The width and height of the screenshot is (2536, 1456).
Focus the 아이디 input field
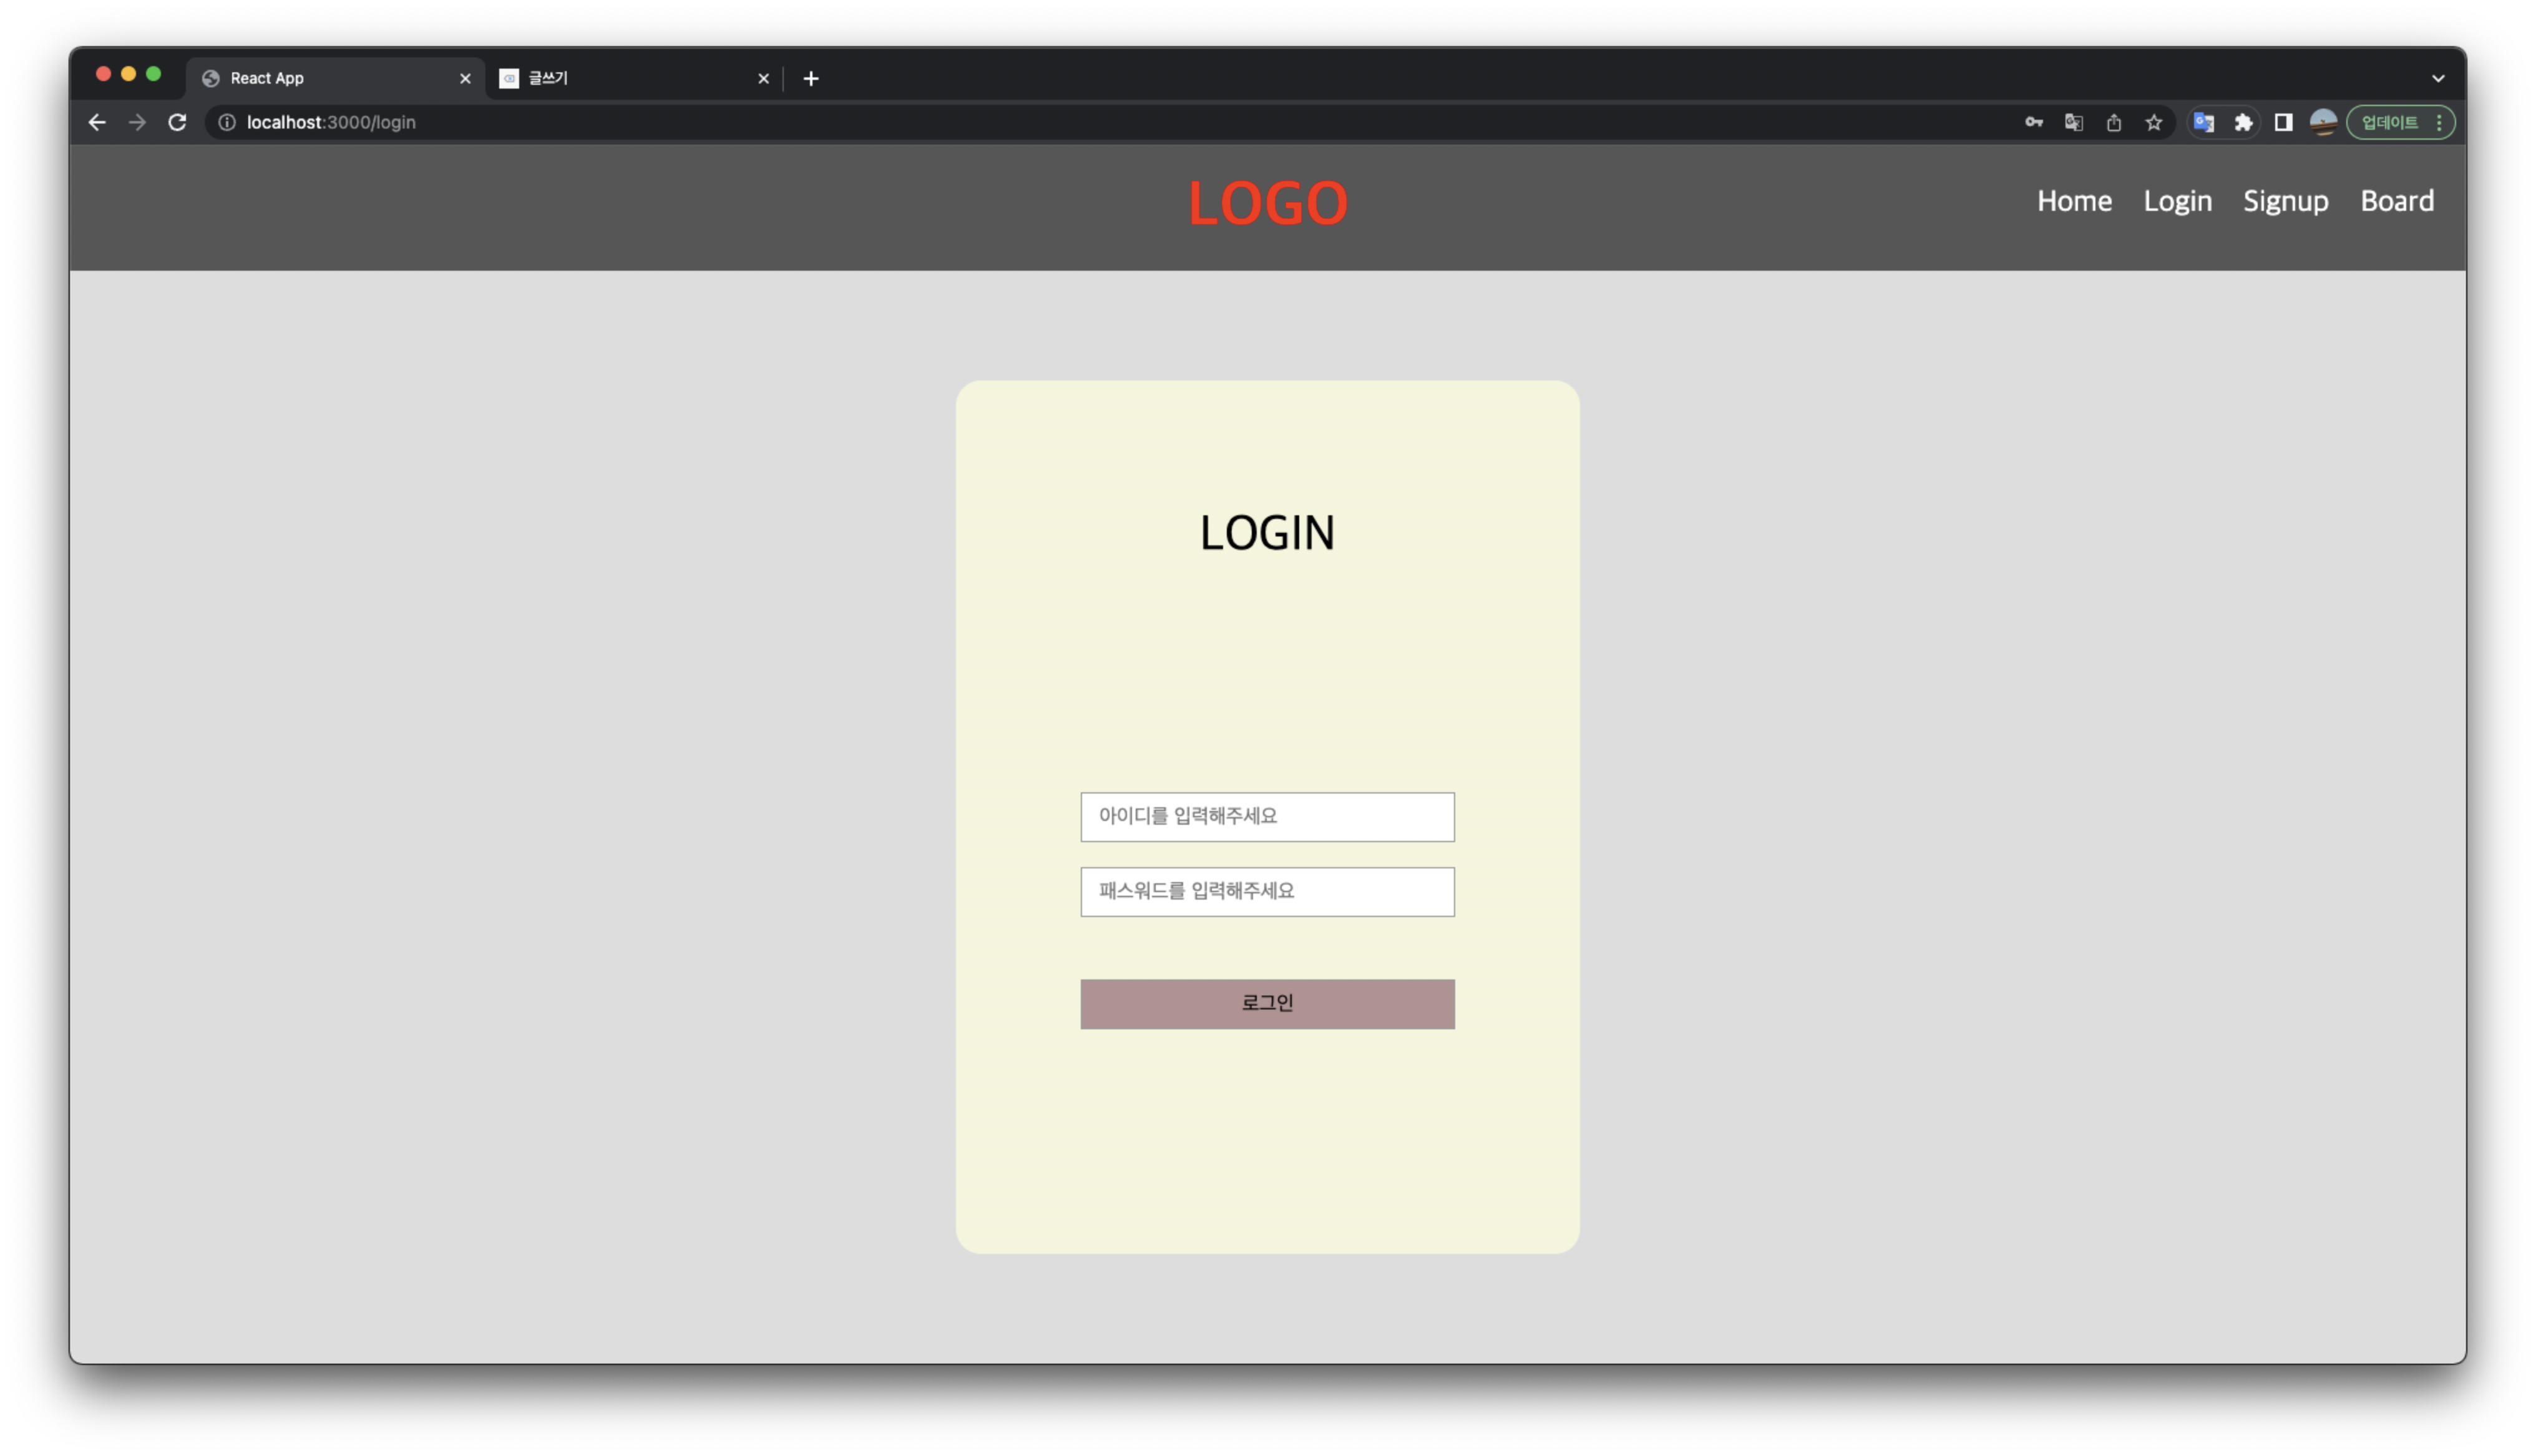click(x=1266, y=816)
